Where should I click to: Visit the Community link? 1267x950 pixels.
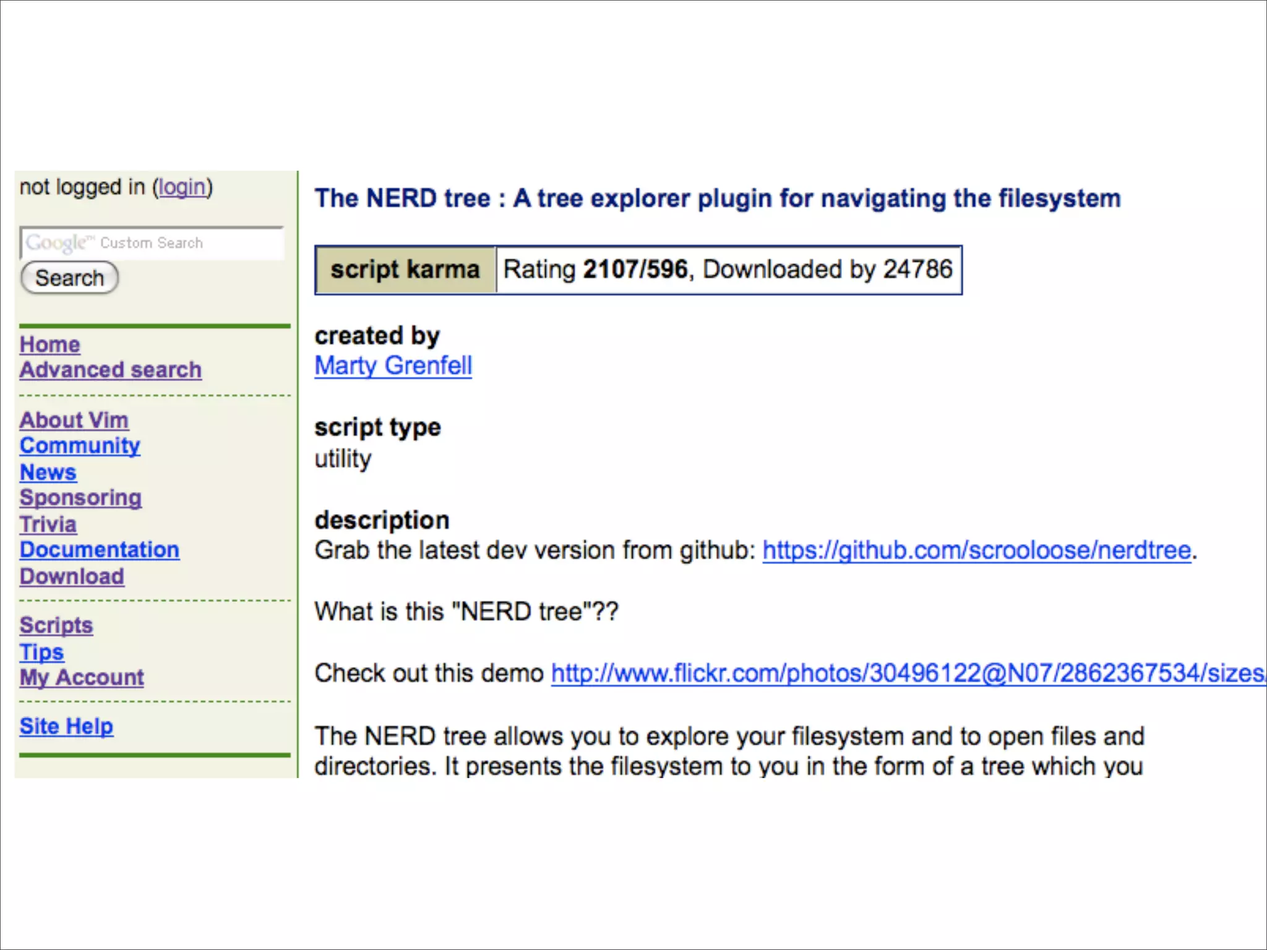[80, 446]
